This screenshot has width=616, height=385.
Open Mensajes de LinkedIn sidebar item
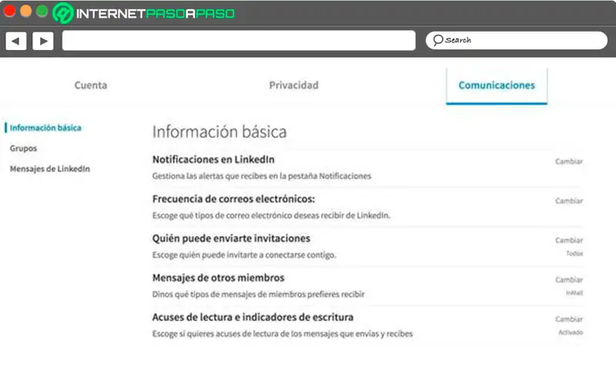click(x=50, y=169)
